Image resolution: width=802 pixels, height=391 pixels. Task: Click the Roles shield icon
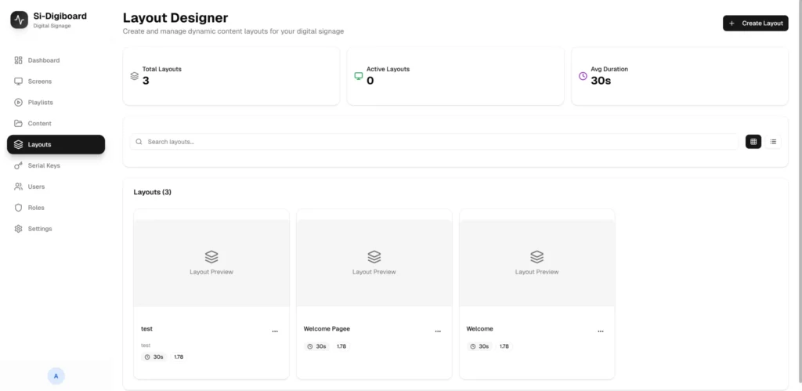coord(19,208)
